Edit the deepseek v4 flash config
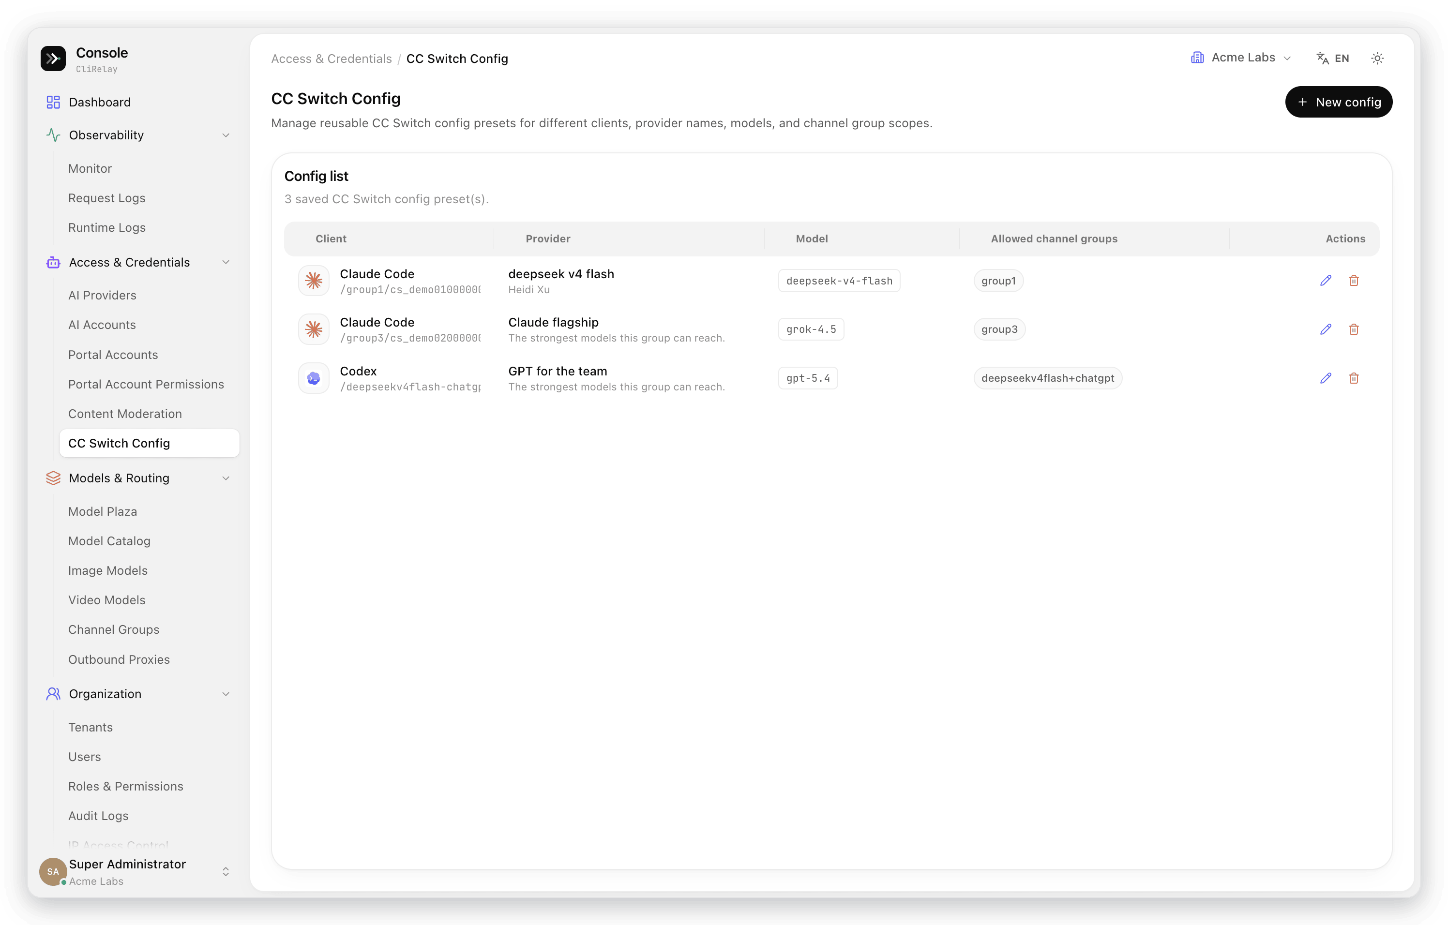This screenshot has width=1448, height=925. click(1326, 281)
